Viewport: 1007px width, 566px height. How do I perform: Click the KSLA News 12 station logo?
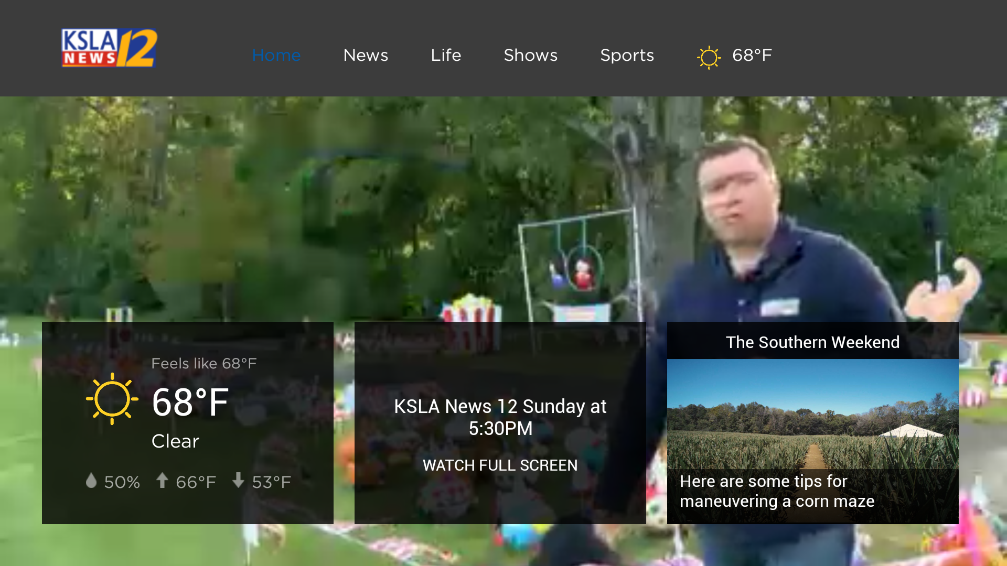pos(108,48)
